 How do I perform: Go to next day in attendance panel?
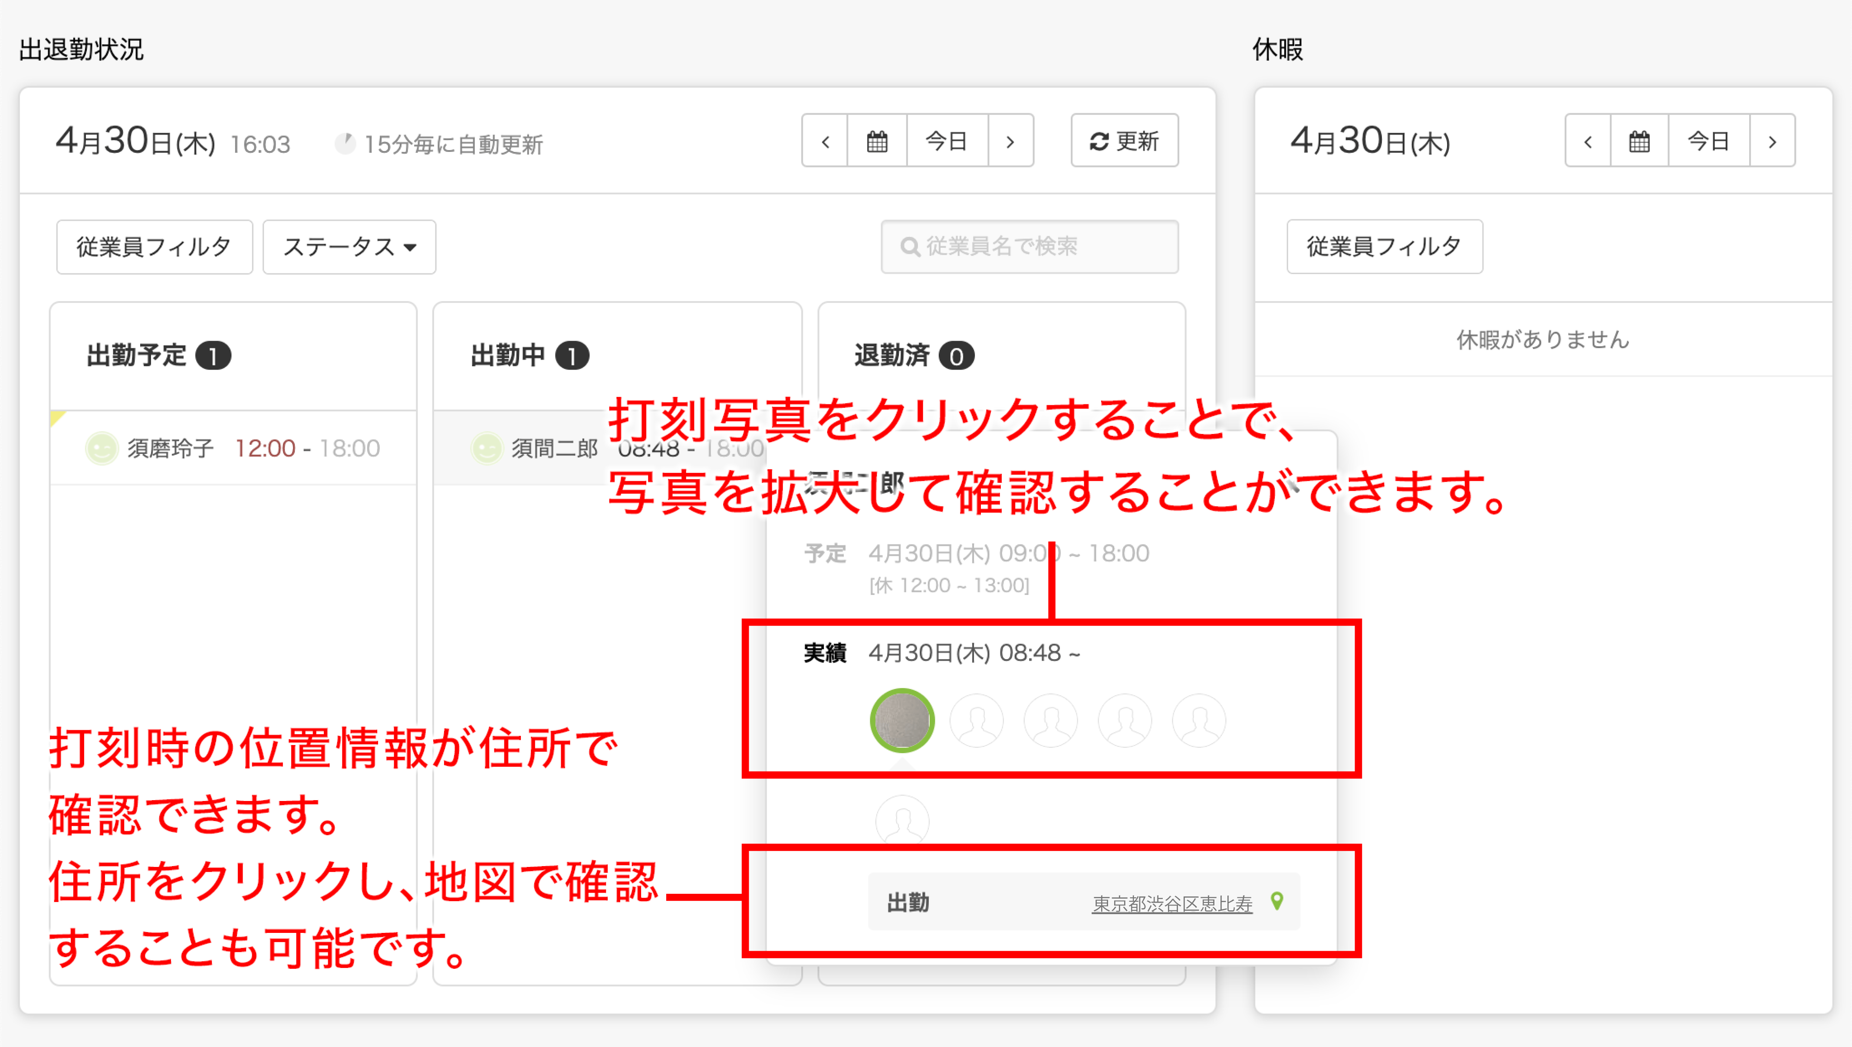tap(1010, 141)
